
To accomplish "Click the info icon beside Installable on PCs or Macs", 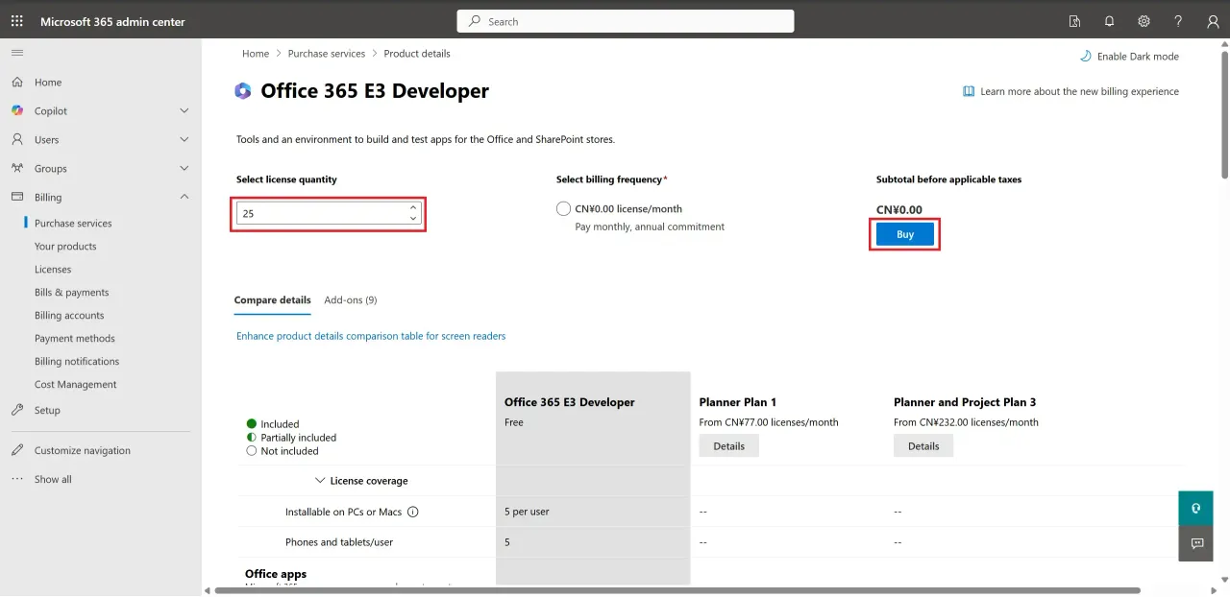I will pos(413,512).
